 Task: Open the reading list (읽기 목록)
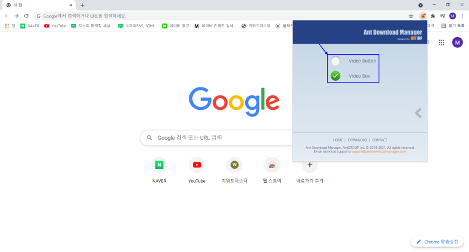(453, 26)
